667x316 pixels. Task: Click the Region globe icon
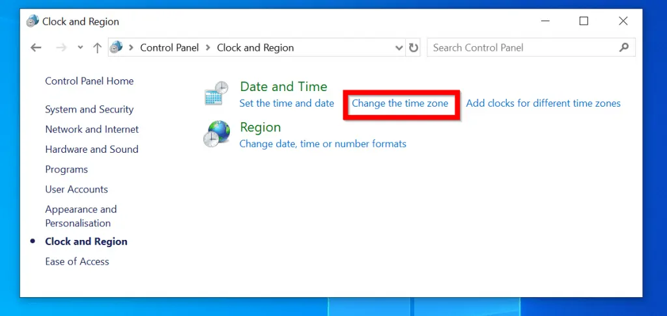[x=216, y=134]
